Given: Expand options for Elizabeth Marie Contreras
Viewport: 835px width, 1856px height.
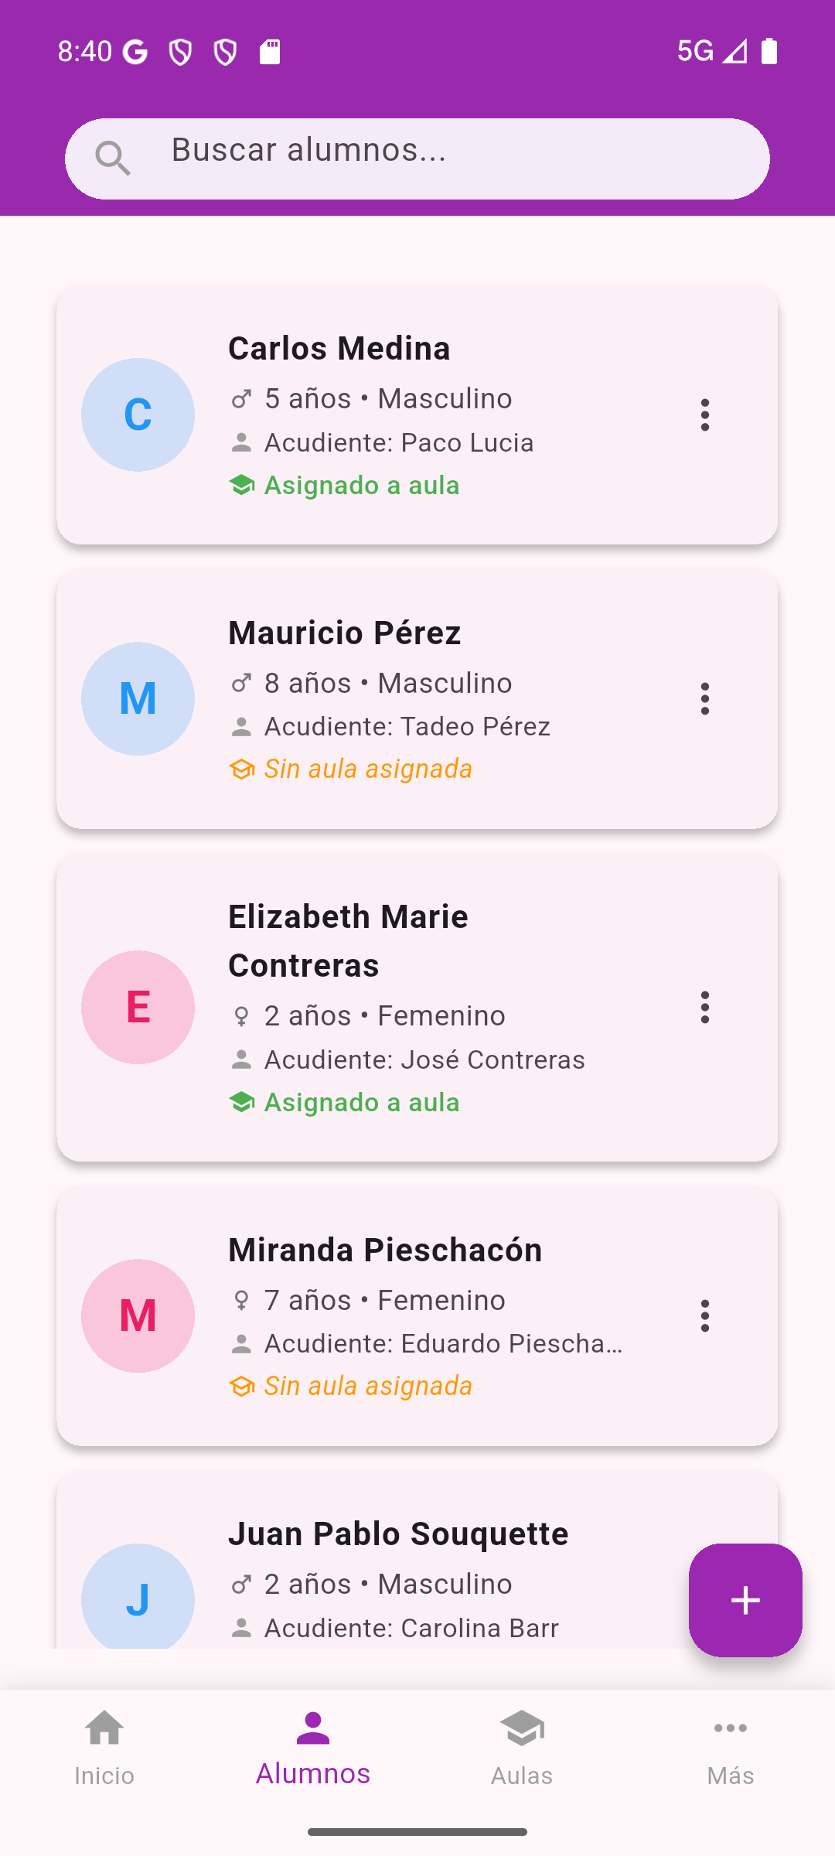Looking at the screenshot, I should [704, 1008].
